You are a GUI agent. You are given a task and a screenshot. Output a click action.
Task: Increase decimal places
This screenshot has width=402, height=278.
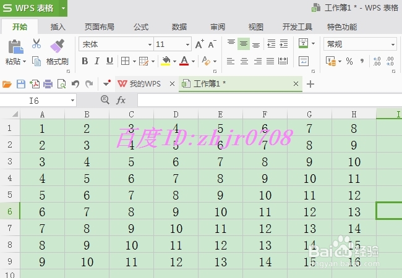coord(377,61)
